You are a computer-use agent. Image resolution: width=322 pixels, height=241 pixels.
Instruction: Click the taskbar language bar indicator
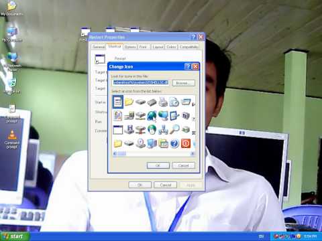[x=261, y=236]
